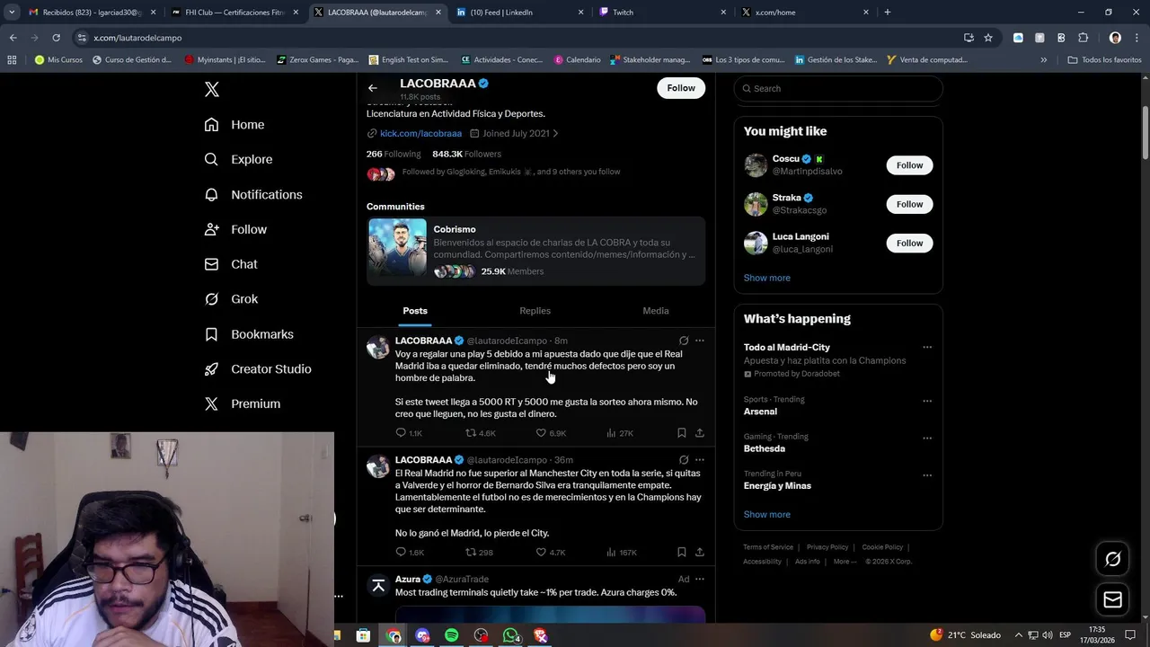The image size is (1150, 647).
Task: Open WhatsApp from the taskbar
Action: pos(510,635)
